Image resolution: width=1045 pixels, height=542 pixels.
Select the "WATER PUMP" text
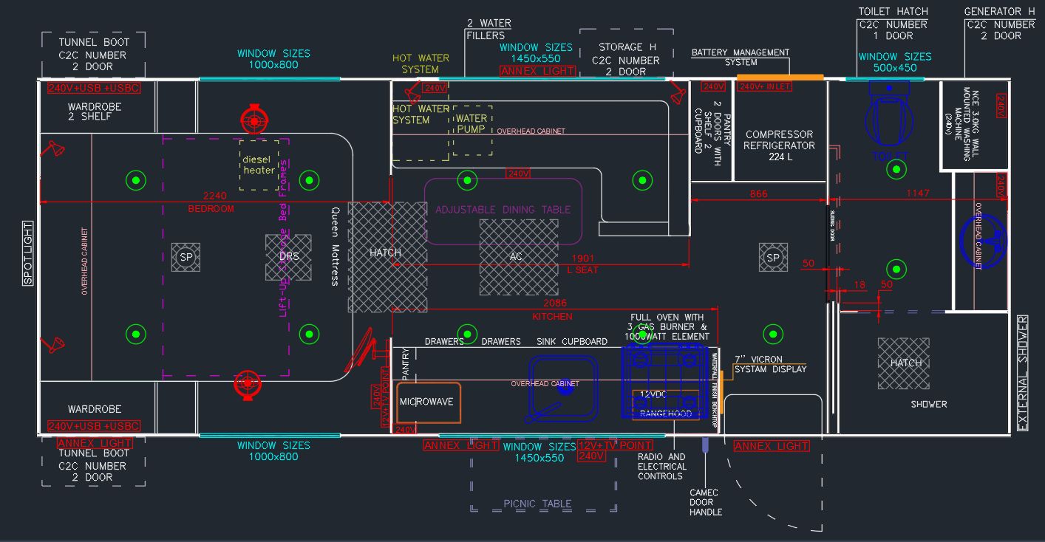[472, 123]
